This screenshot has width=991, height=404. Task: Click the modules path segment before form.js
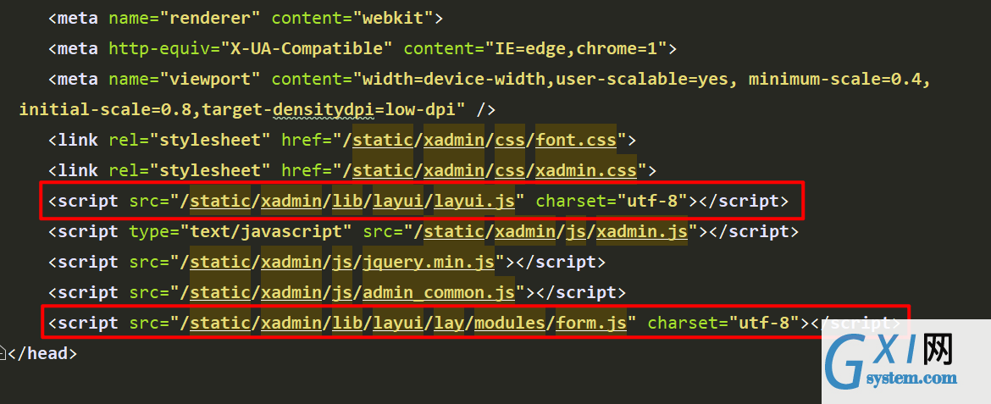tap(510, 323)
